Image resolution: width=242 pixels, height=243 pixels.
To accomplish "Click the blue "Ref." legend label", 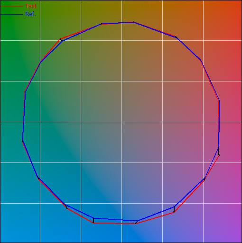I will click(x=30, y=14).
